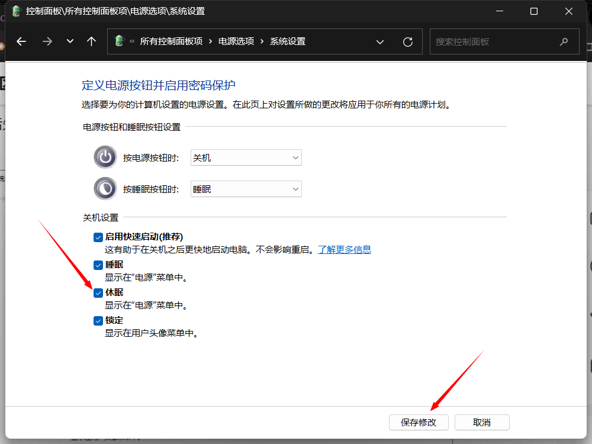Open the 按电源按钮时 dropdown
The width and height of the screenshot is (592, 444).
click(246, 157)
